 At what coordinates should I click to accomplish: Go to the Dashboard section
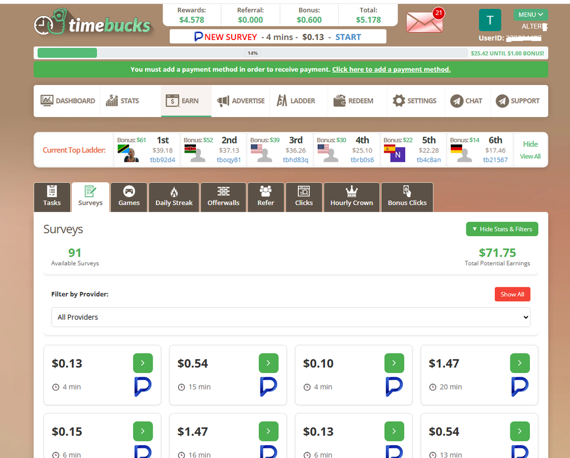point(67,101)
